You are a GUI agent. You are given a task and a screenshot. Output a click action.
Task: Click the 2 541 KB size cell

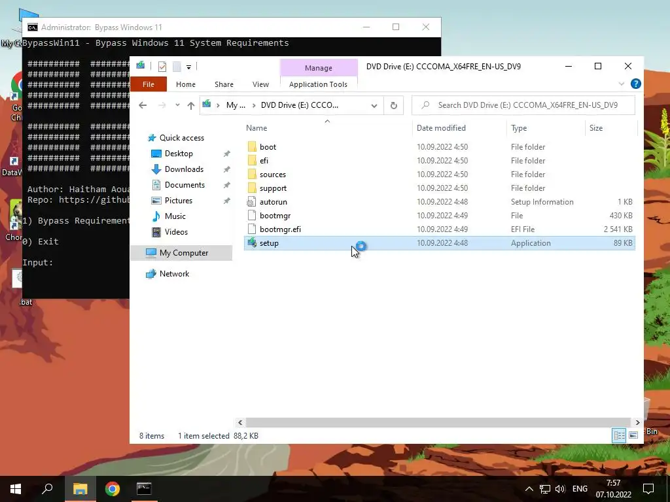point(618,229)
